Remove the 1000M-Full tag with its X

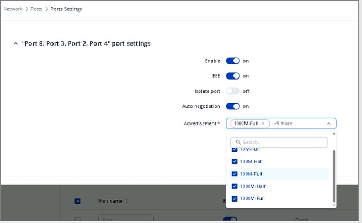coord(263,124)
